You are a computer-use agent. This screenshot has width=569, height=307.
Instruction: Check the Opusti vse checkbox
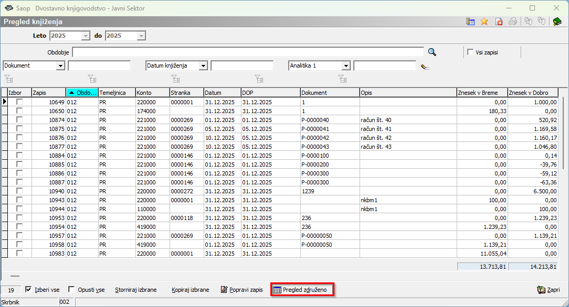(x=72, y=289)
